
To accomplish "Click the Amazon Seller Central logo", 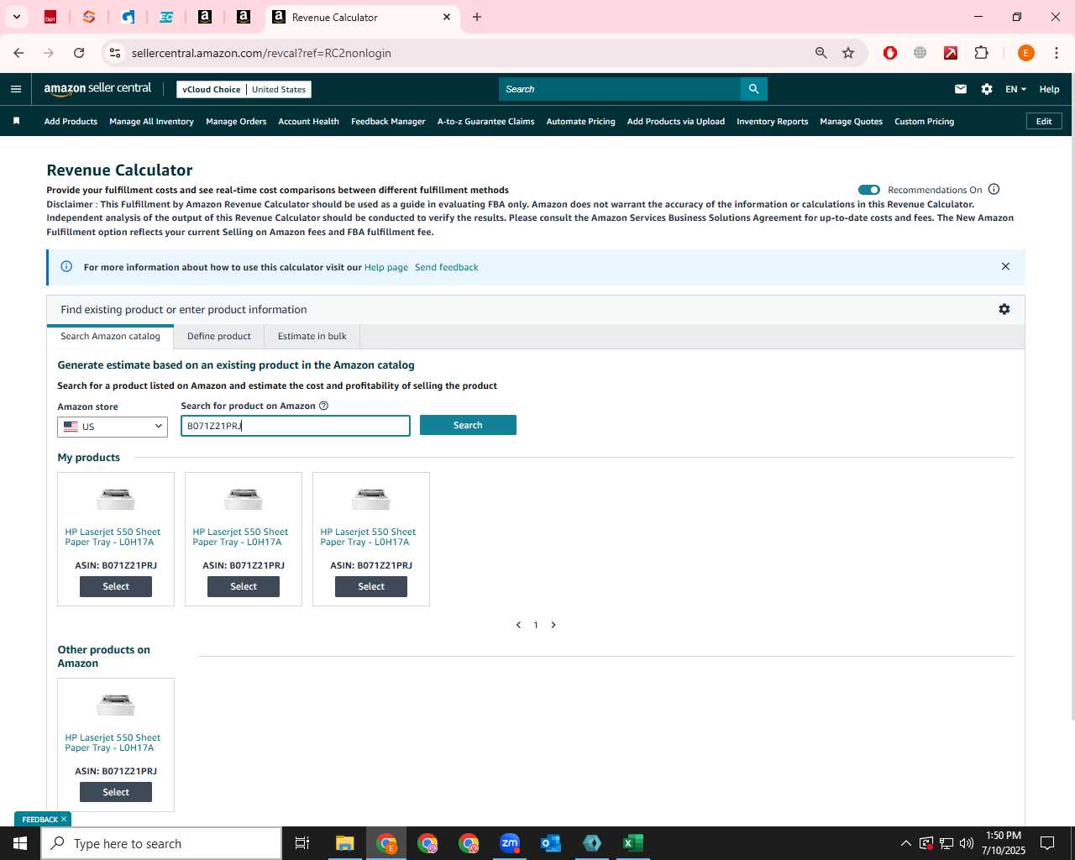I will click(97, 88).
